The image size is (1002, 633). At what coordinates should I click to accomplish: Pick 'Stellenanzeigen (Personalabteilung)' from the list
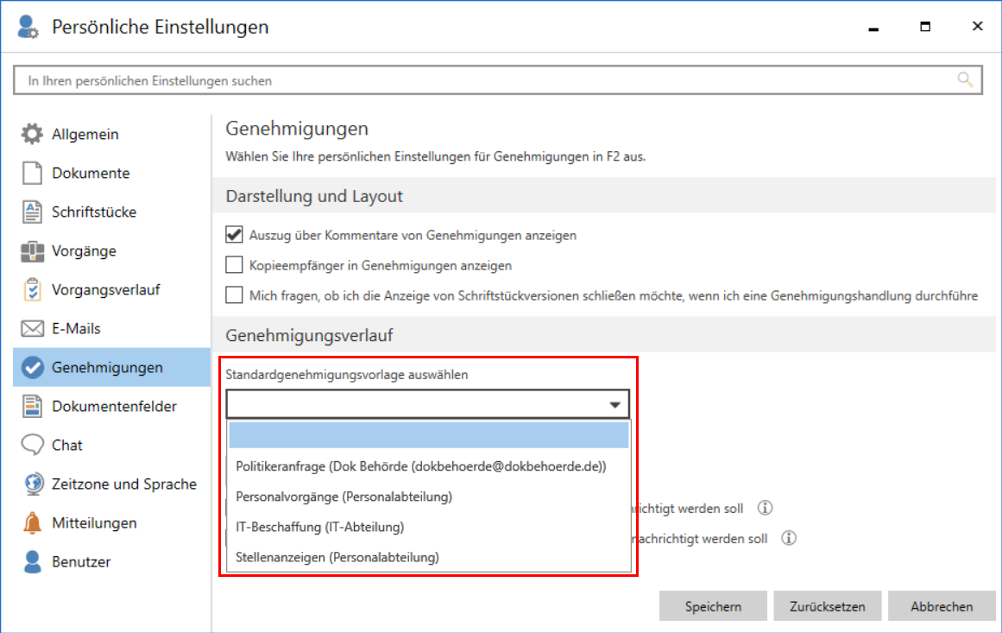(429, 557)
